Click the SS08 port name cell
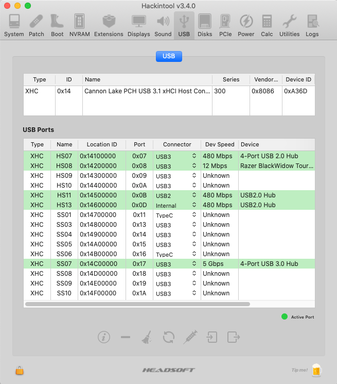 pos(64,274)
